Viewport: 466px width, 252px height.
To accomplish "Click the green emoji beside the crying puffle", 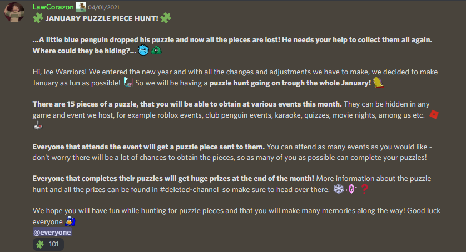I will tap(156, 51).
